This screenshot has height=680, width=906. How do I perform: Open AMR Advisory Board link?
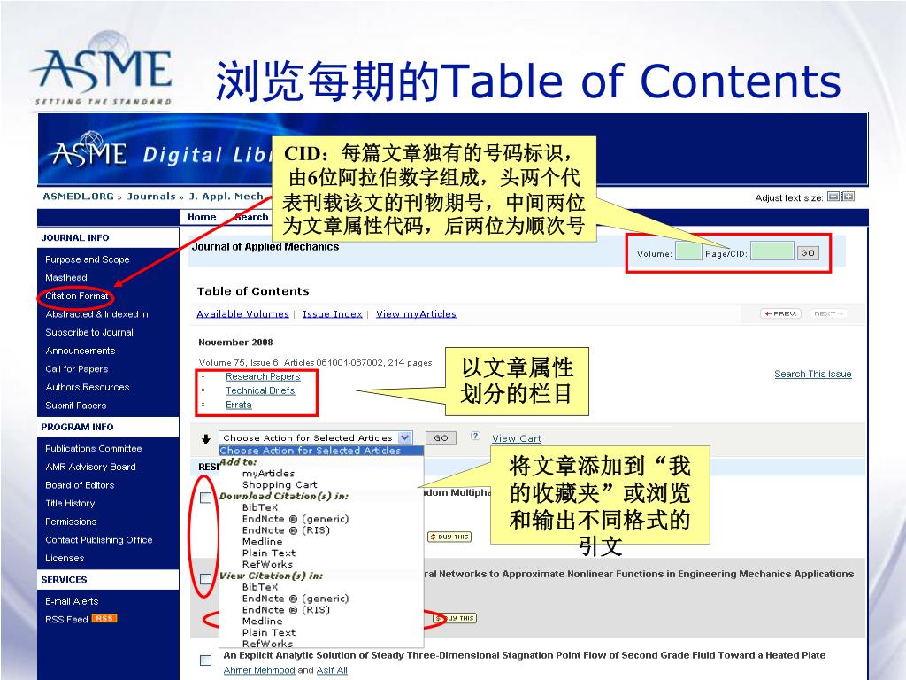[91, 467]
